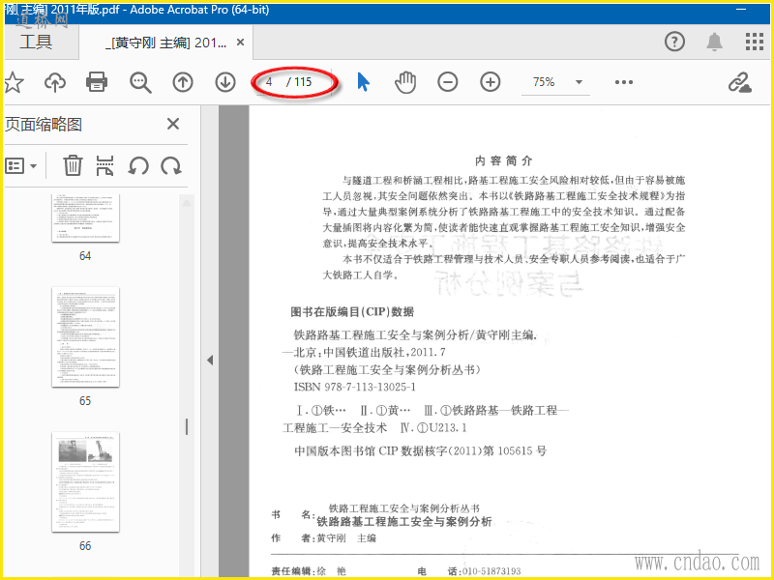Open notifications bell icon
This screenshot has height=580, width=774.
714,42
